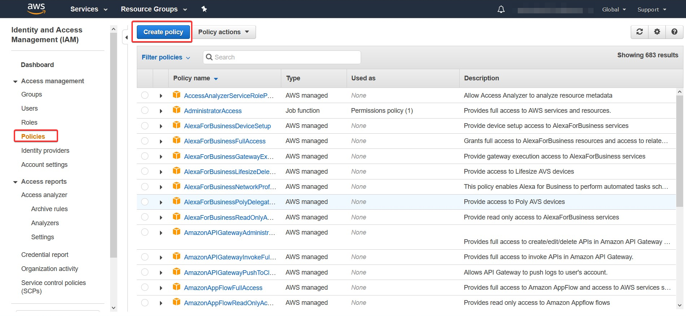Open the Global region dropdown
This screenshot has height=316, width=686.
click(614, 9)
